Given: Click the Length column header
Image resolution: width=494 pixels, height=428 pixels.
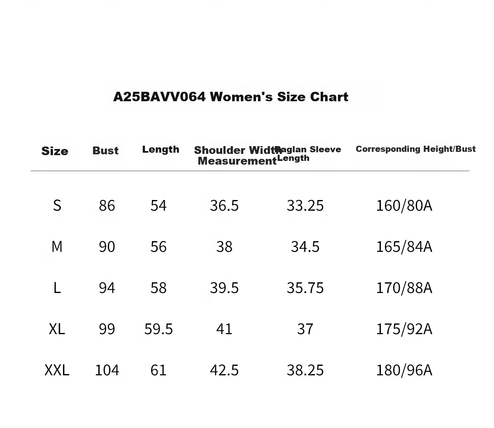Looking at the screenshot, I should coord(161,149).
